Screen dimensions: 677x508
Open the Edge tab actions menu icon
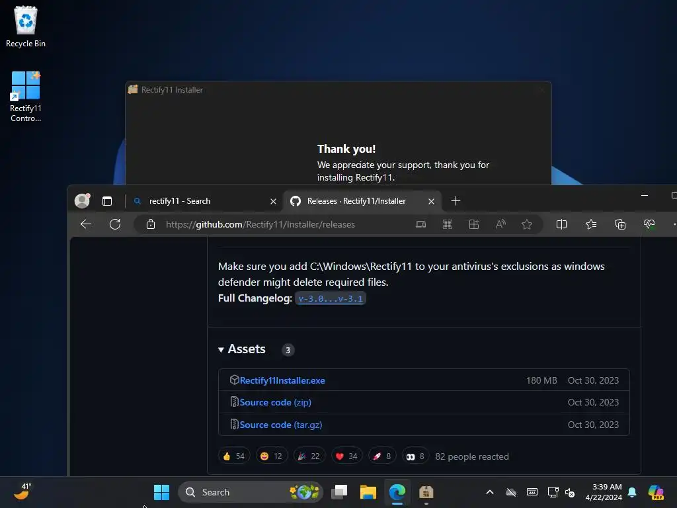coord(107,201)
